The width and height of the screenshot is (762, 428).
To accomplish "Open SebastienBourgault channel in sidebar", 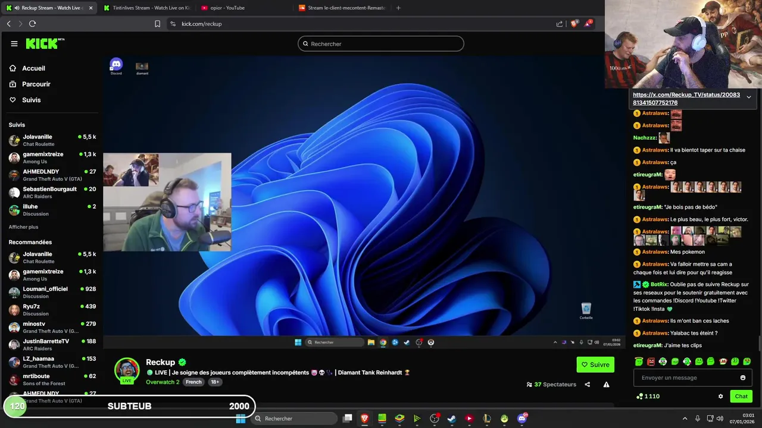I will tap(52, 193).
